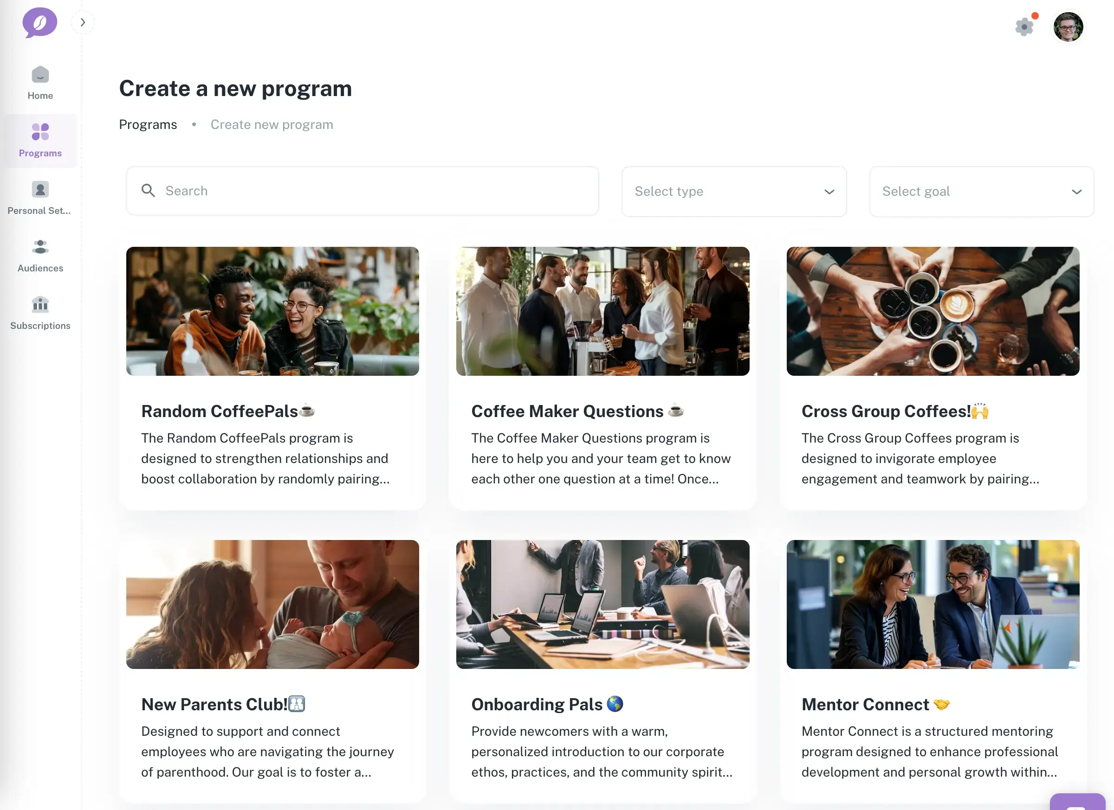The width and height of the screenshot is (1114, 810).
Task: Click the Programs breadcrumb link
Action: coord(148,125)
